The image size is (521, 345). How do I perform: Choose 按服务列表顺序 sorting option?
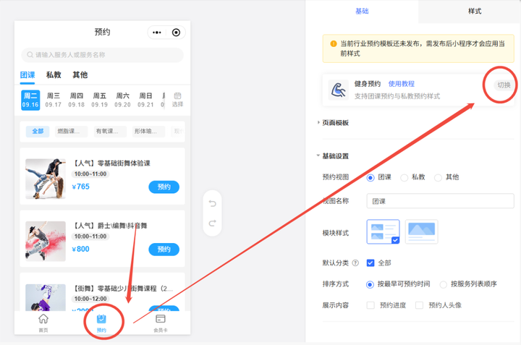(x=444, y=284)
